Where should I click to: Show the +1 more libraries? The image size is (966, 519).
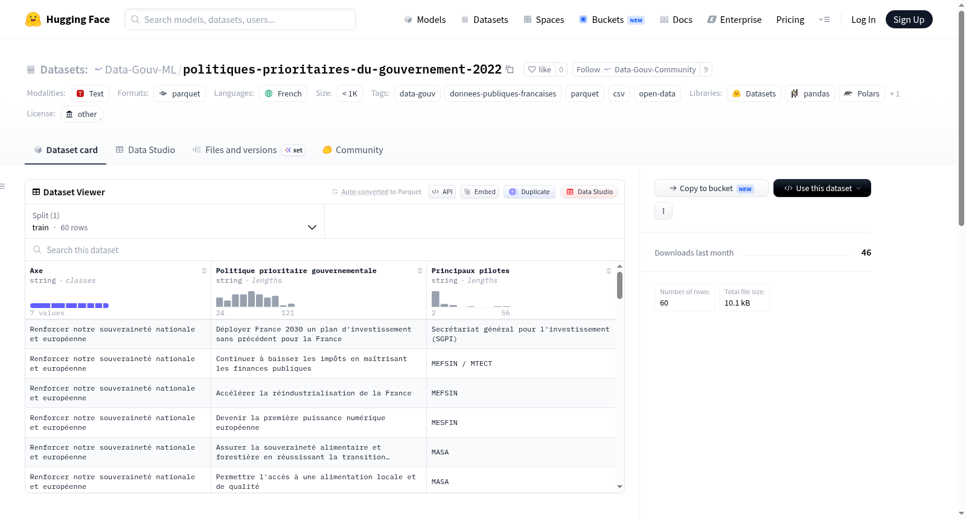coord(894,93)
